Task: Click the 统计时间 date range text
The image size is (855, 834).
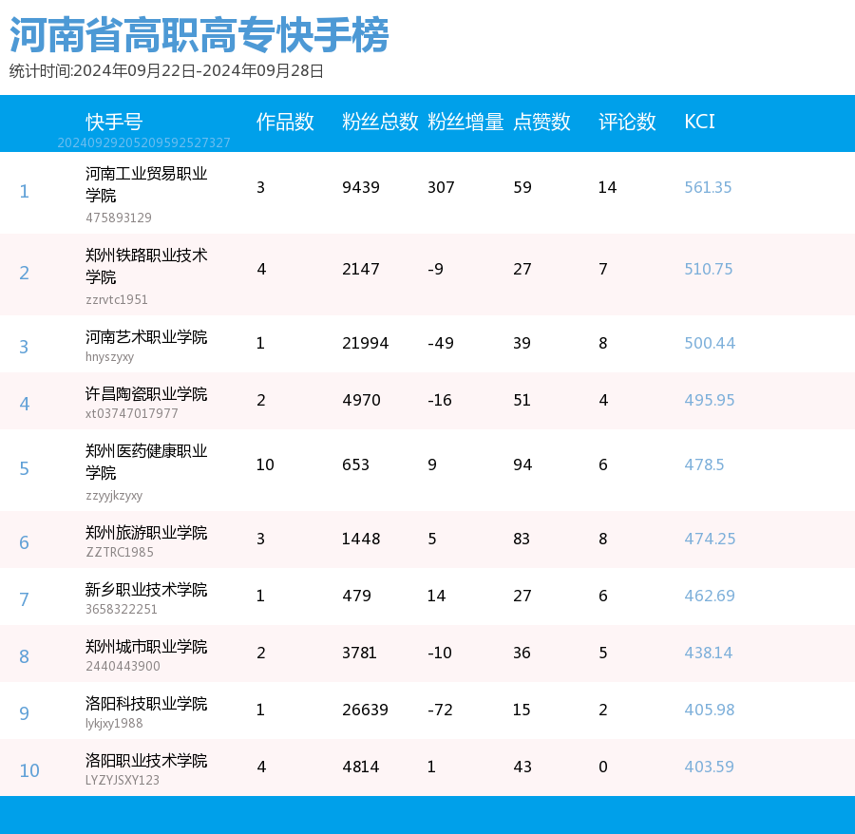Action: (166, 71)
